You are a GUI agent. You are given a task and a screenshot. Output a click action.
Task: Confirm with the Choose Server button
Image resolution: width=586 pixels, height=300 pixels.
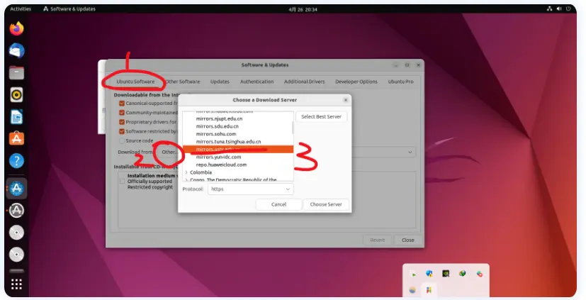click(326, 205)
